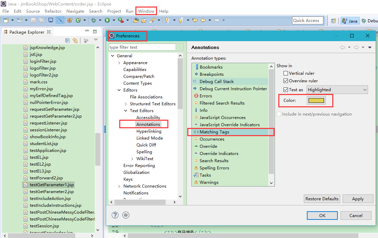Select Annotations in the preferences tree

[148, 124]
